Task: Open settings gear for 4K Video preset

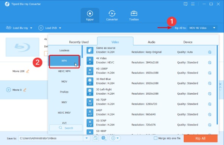Action: point(209,62)
